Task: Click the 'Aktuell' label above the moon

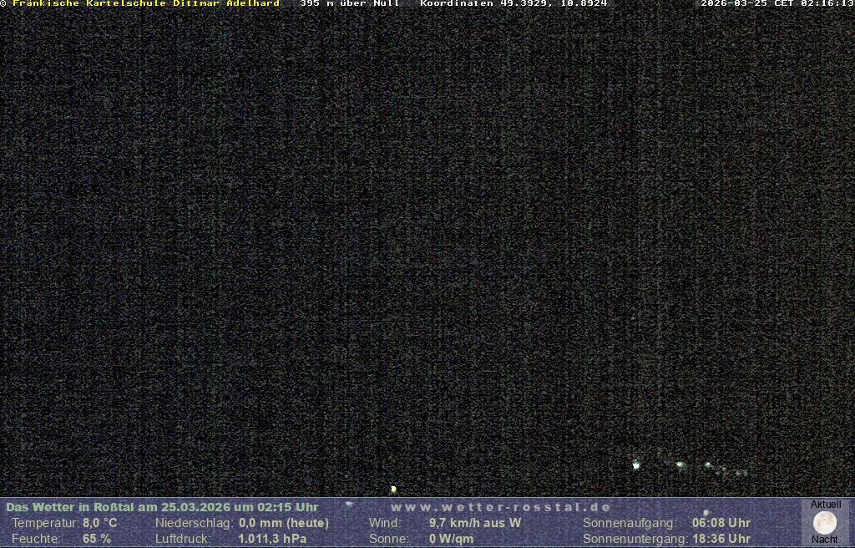Action: [826, 505]
